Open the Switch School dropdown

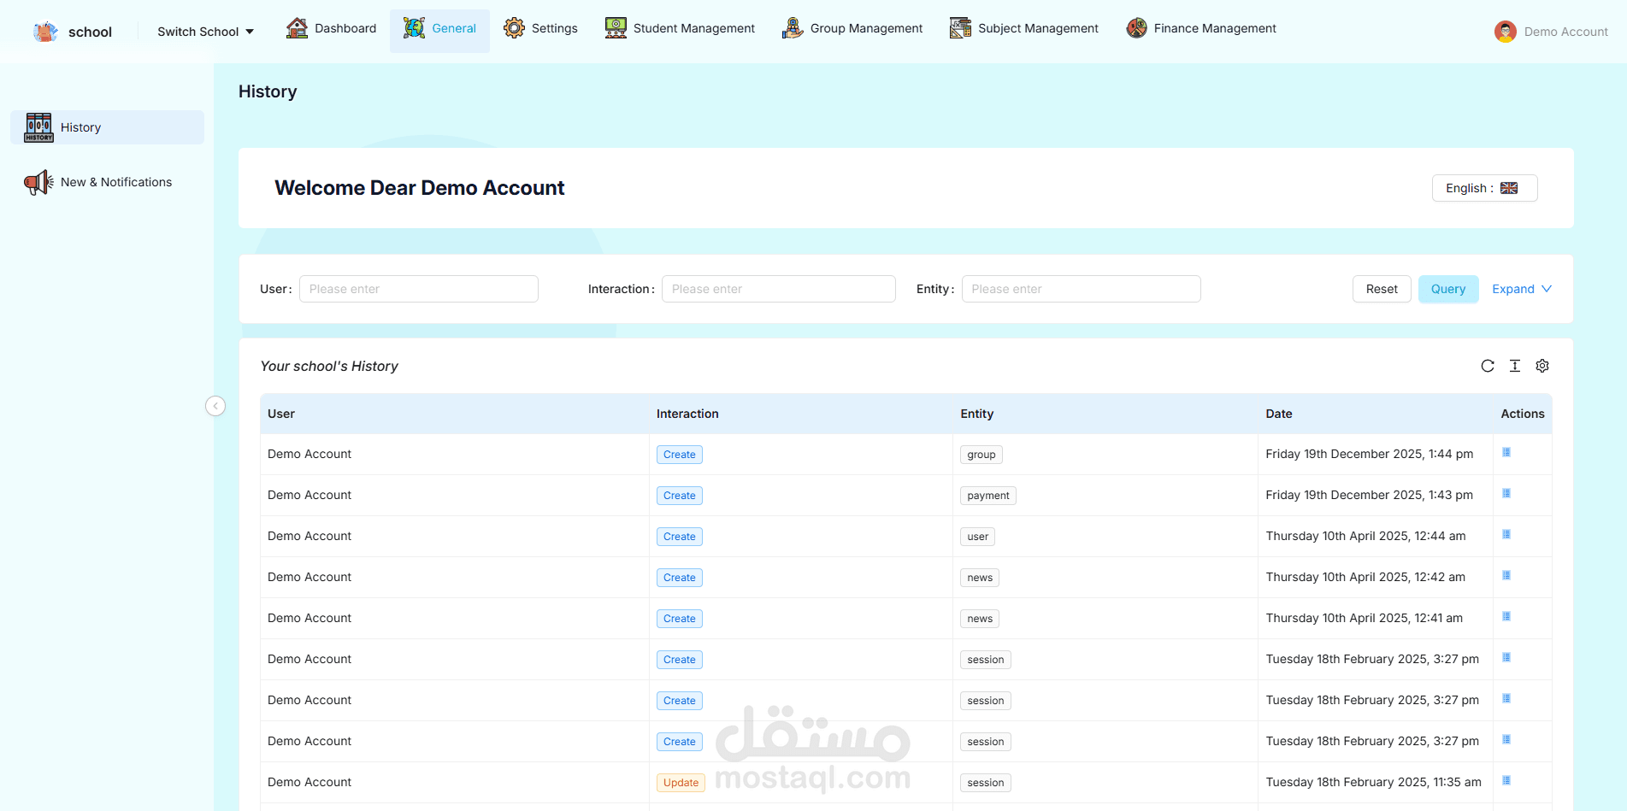point(206,32)
